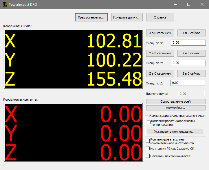The width and height of the screenshot is (209, 170).
Task: Close the PowerInspect DRO window
Action: pos(202,4)
